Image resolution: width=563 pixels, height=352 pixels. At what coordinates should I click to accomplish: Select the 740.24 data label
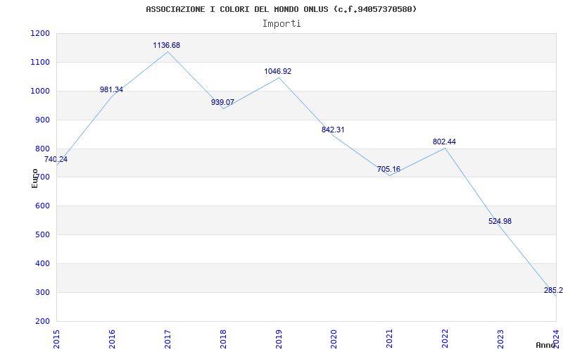pyautogui.click(x=56, y=160)
